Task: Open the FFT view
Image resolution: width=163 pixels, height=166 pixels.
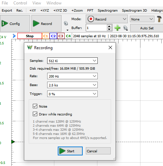Action: coord(90,11)
